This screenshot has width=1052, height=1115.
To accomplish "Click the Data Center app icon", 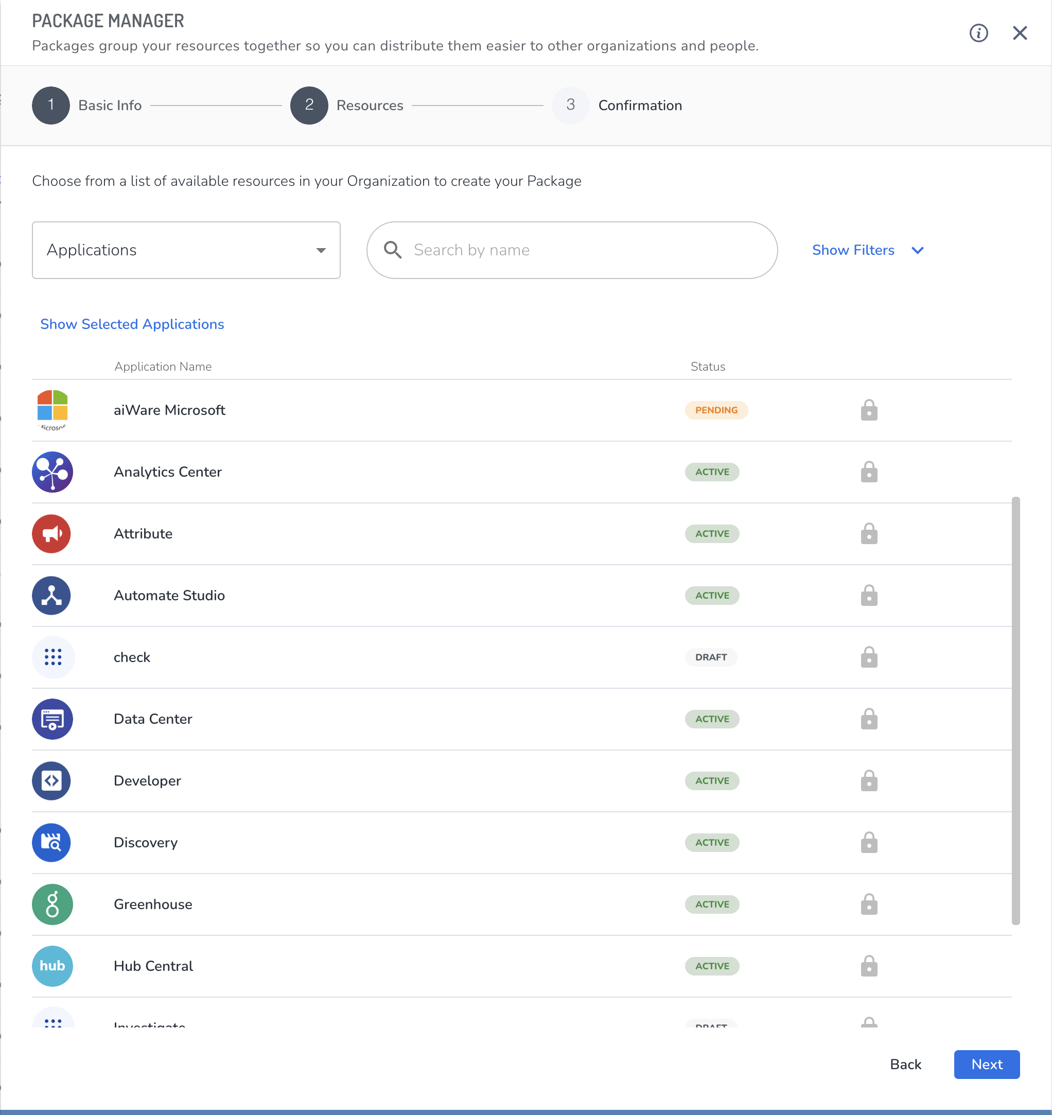I will [52, 719].
